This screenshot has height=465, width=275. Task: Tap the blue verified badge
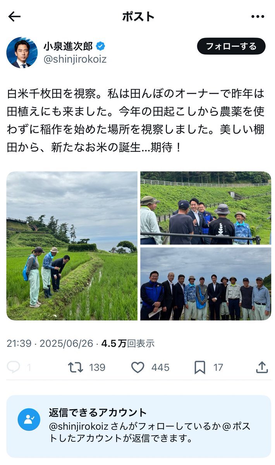pos(101,46)
